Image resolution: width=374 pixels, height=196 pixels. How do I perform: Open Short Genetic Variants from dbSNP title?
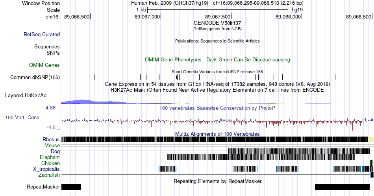point(217,72)
